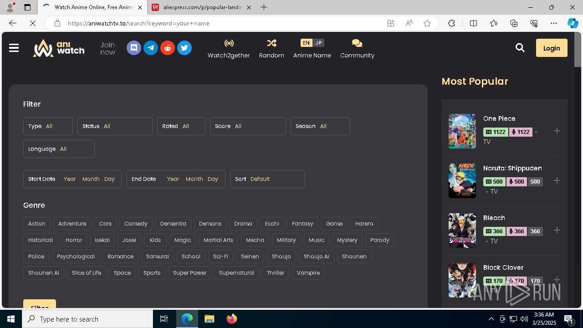Select the Psychological genre
Viewport: 583px width, 328px height.
pyautogui.click(x=76, y=256)
